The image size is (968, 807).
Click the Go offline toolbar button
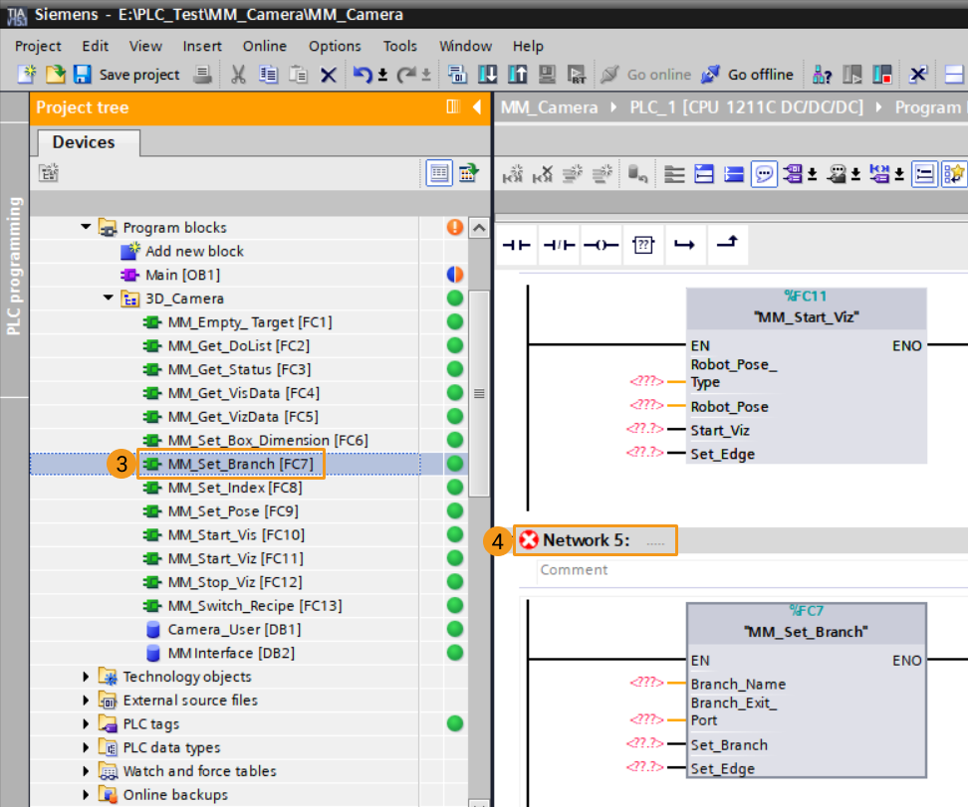point(748,75)
